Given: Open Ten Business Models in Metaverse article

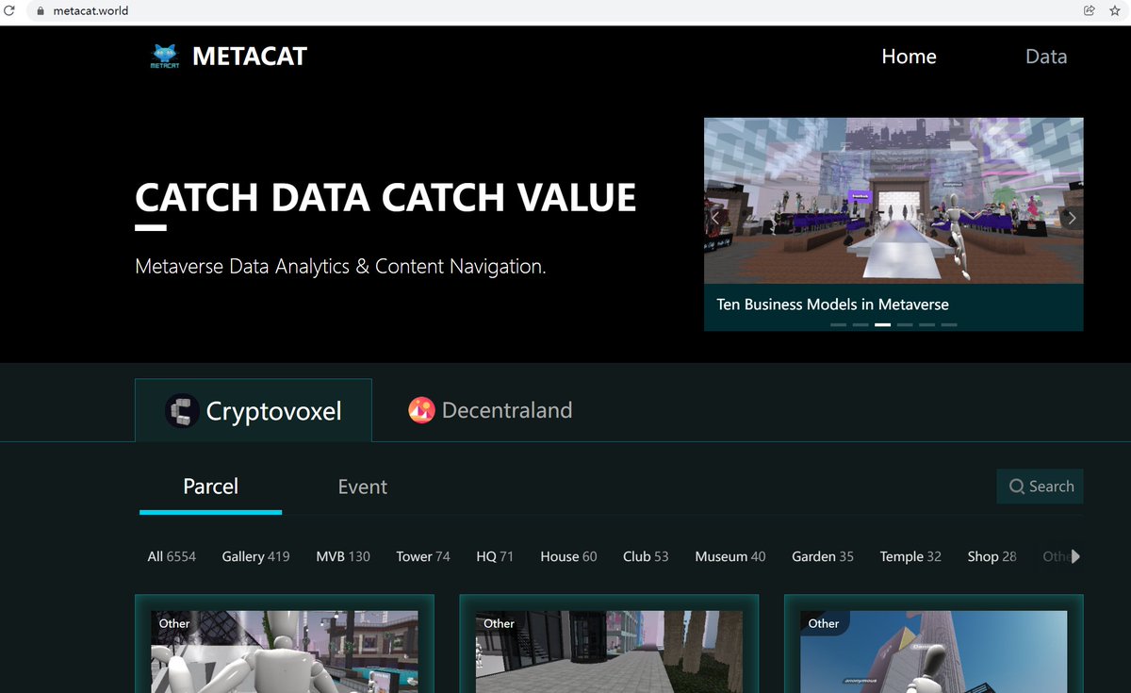Looking at the screenshot, I should [832, 305].
